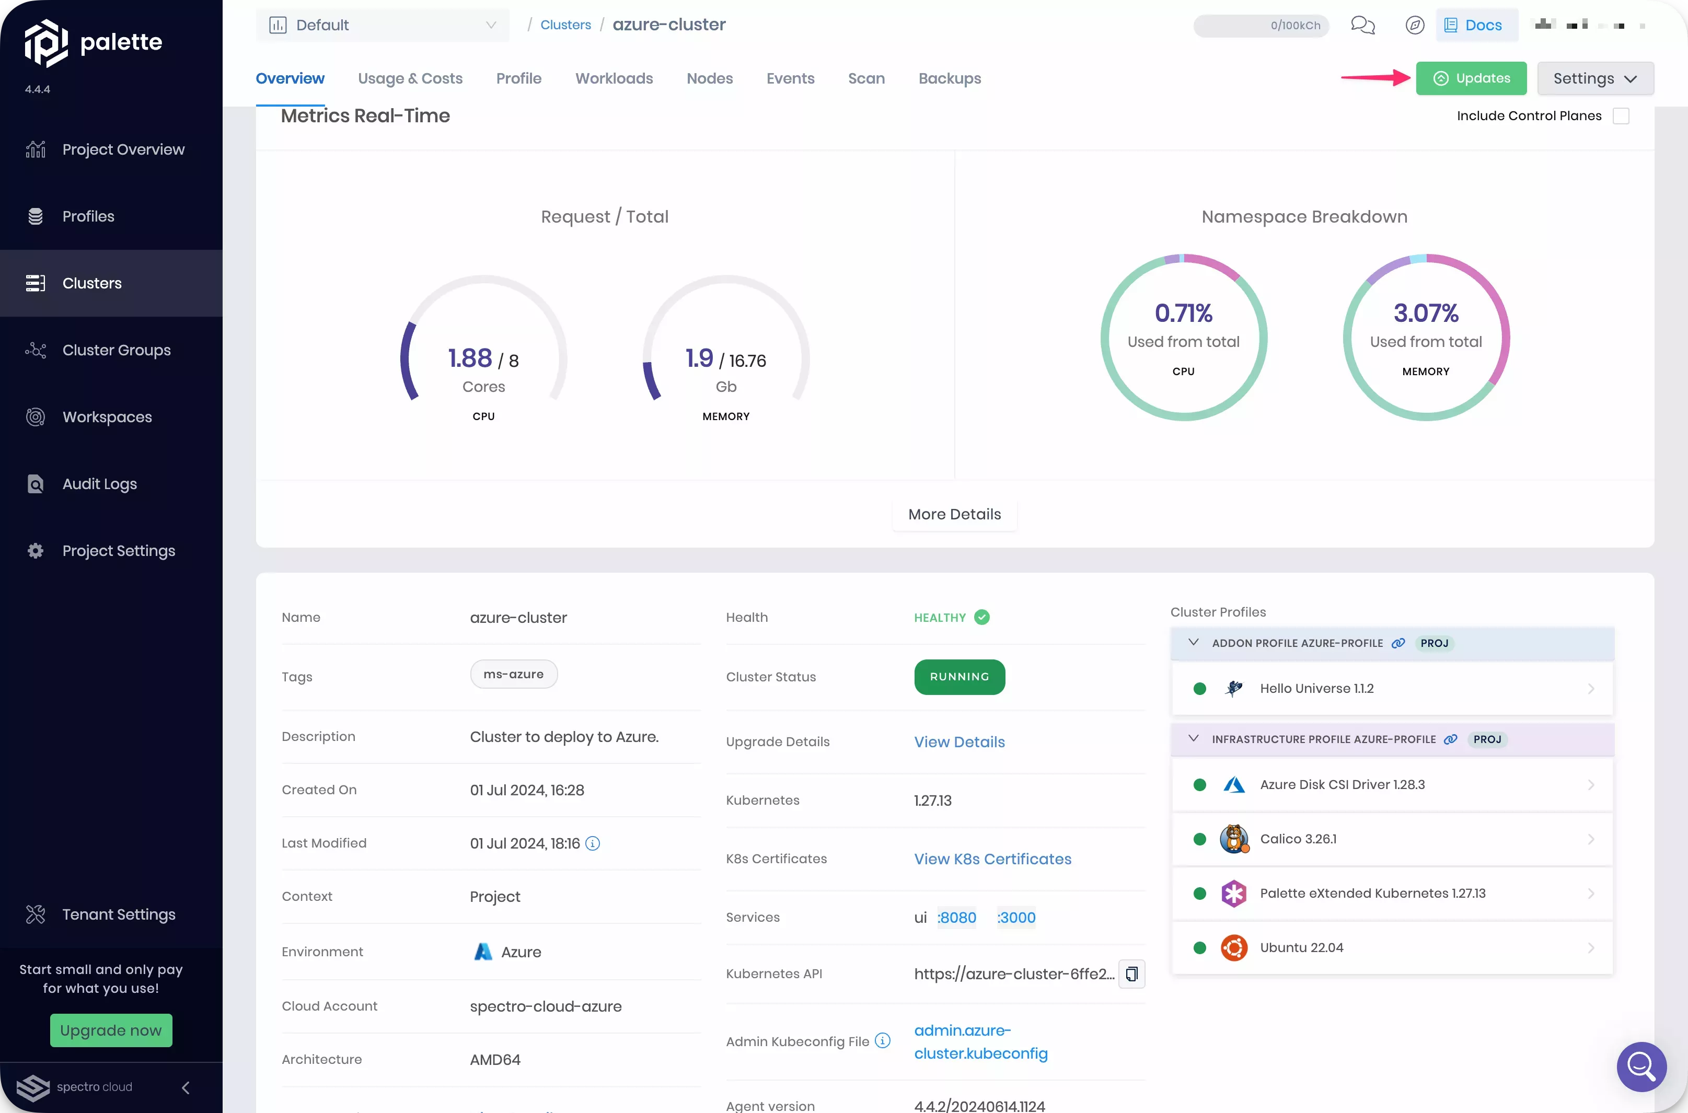Click the Upgrade now button
This screenshot has height=1113, width=1688.
point(111,1030)
